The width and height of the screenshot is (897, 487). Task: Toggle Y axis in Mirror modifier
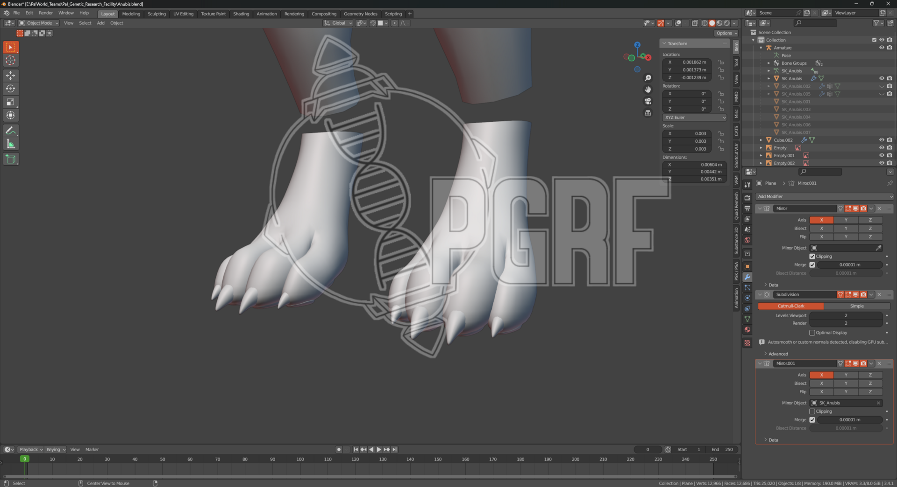[846, 220]
